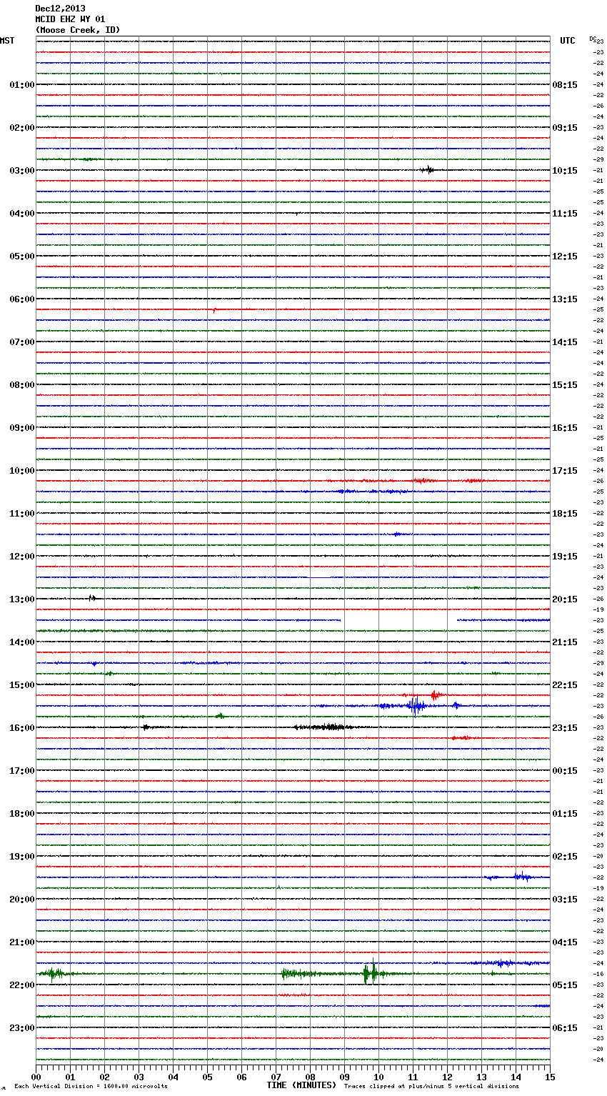
Task: Click the date header Dec12,2013
Action: coord(60,9)
